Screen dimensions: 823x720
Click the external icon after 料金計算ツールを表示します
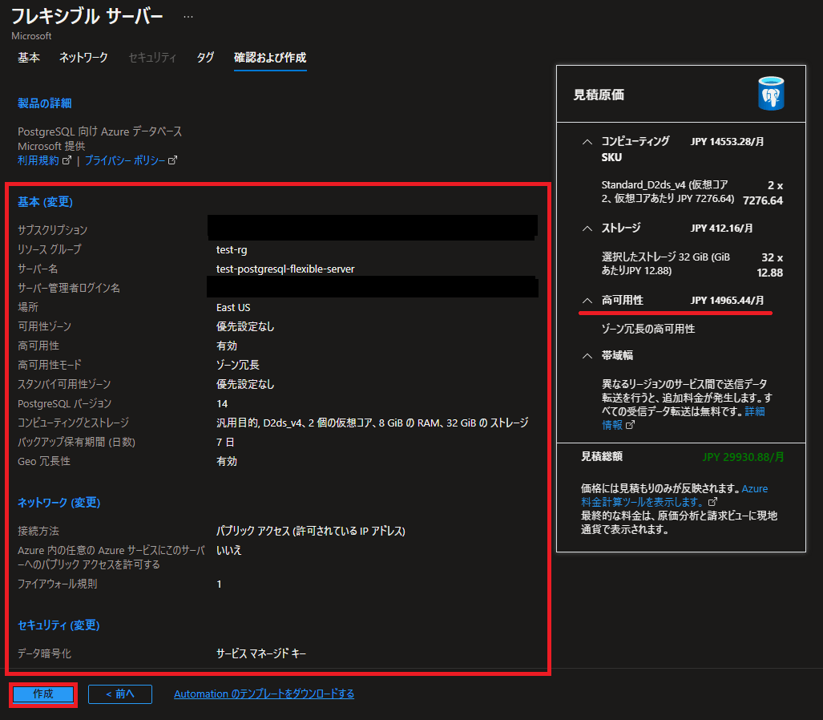(712, 502)
